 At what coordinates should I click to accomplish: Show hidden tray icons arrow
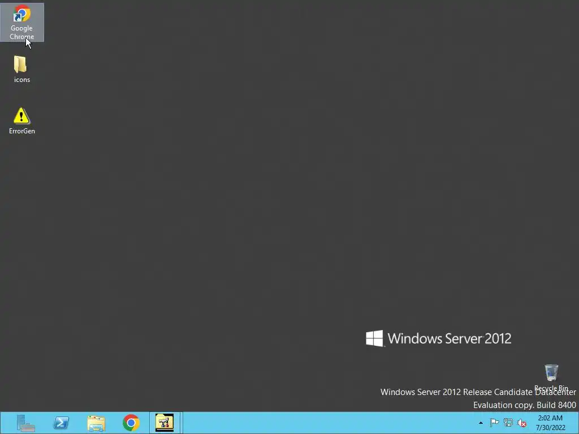pos(481,423)
